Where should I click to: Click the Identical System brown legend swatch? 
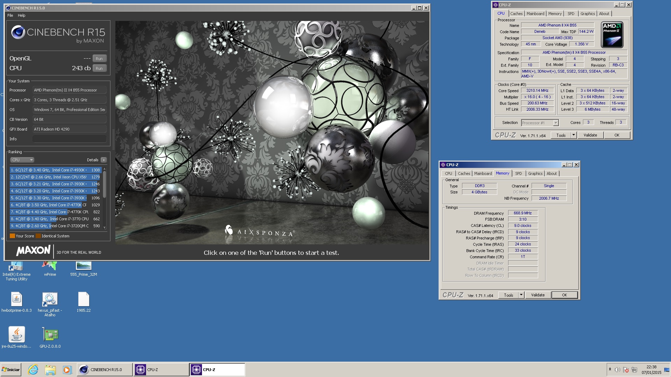38,236
